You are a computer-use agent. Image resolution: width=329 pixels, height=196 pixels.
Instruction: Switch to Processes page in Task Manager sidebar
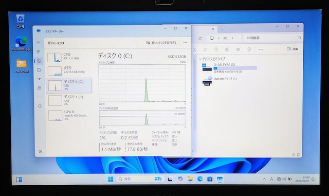point(39,51)
